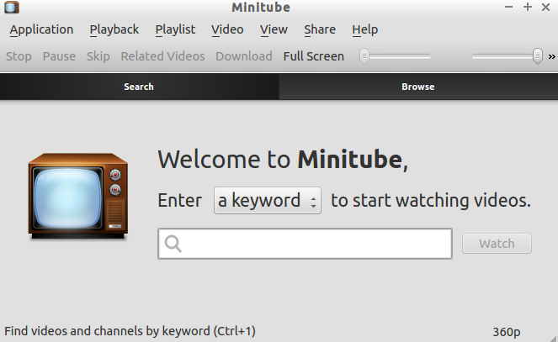Switch to the Browse tab

pos(418,87)
